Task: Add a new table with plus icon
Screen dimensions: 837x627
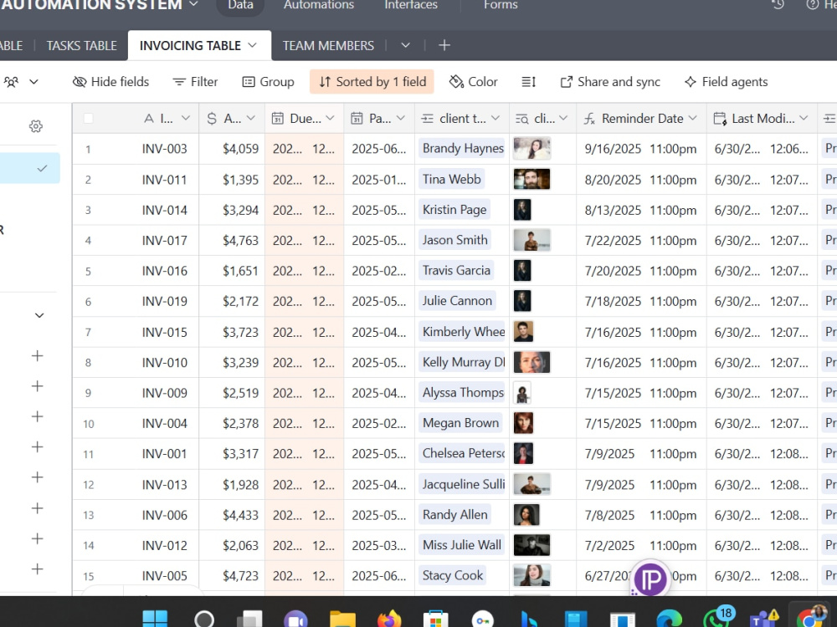Action: (x=444, y=45)
